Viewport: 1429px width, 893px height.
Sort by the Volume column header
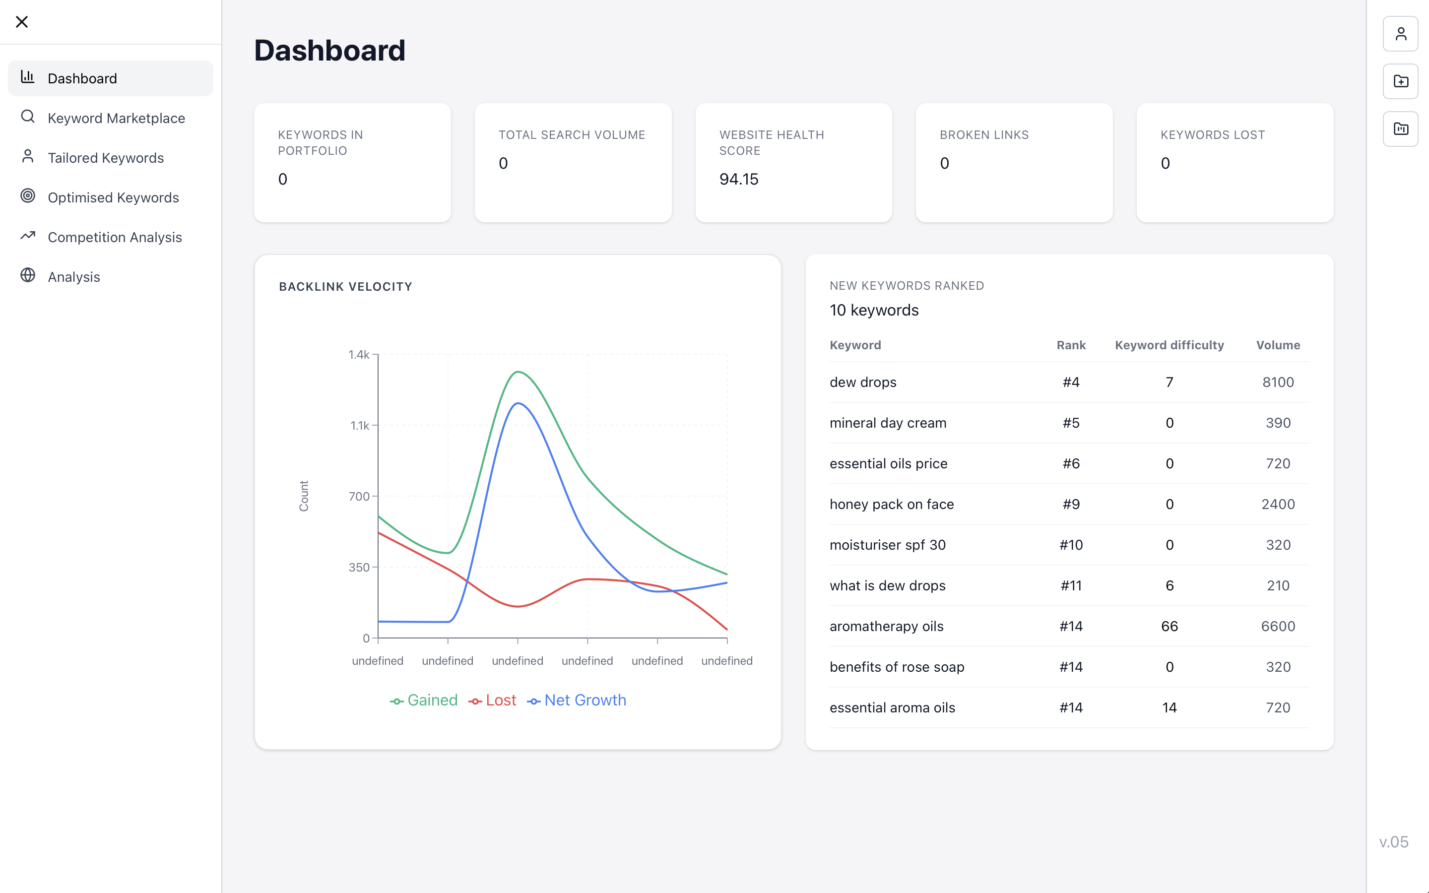(x=1277, y=345)
